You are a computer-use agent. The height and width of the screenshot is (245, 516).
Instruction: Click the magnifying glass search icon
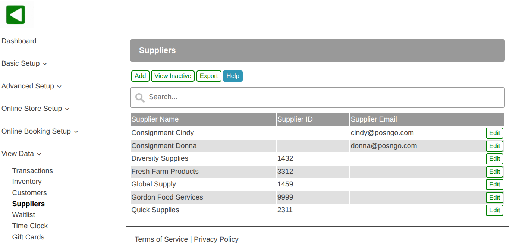coord(140,98)
